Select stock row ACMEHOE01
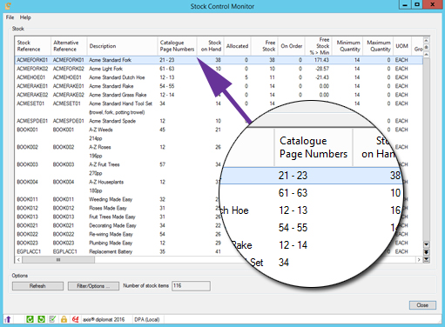The image size is (445, 327). (219, 77)
